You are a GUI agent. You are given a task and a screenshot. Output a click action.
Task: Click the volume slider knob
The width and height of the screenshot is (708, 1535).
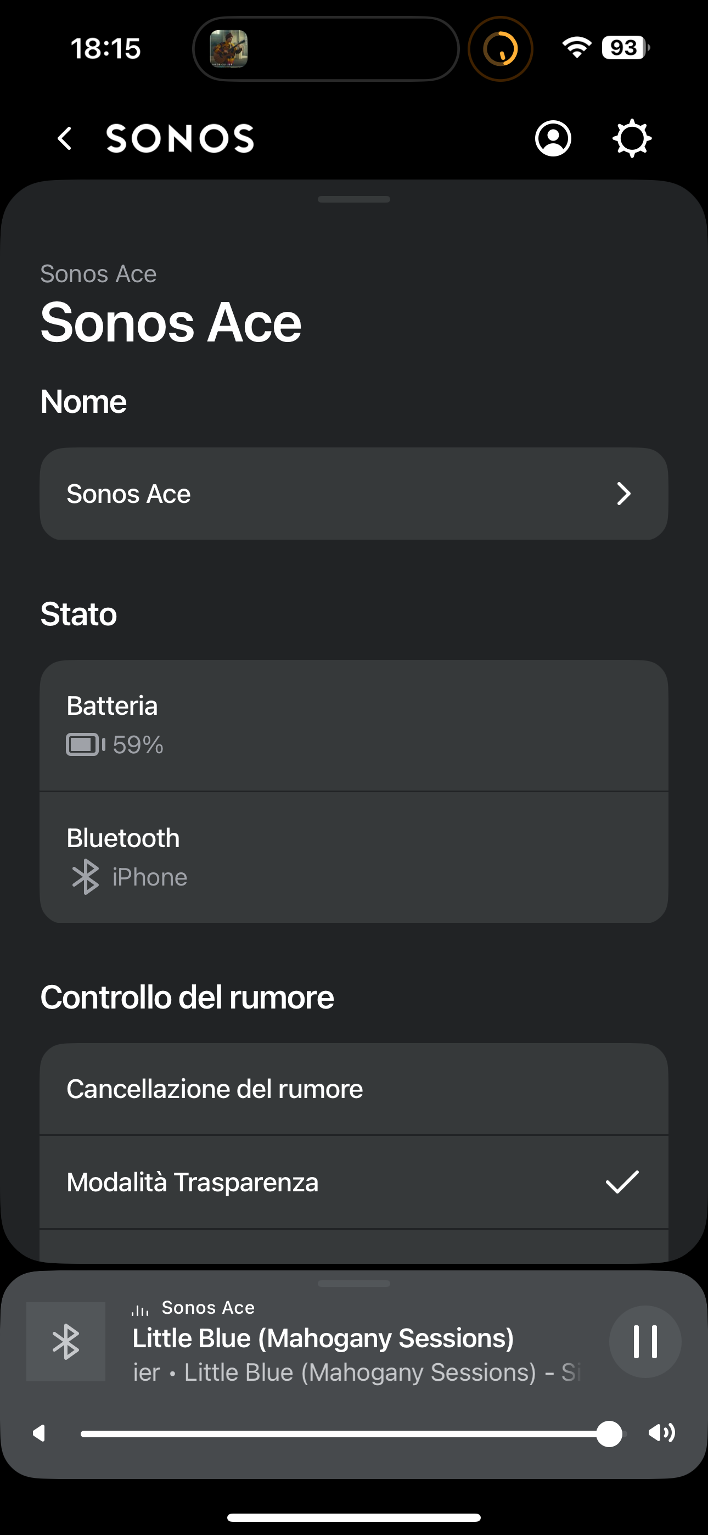[x=609, y=1433]
